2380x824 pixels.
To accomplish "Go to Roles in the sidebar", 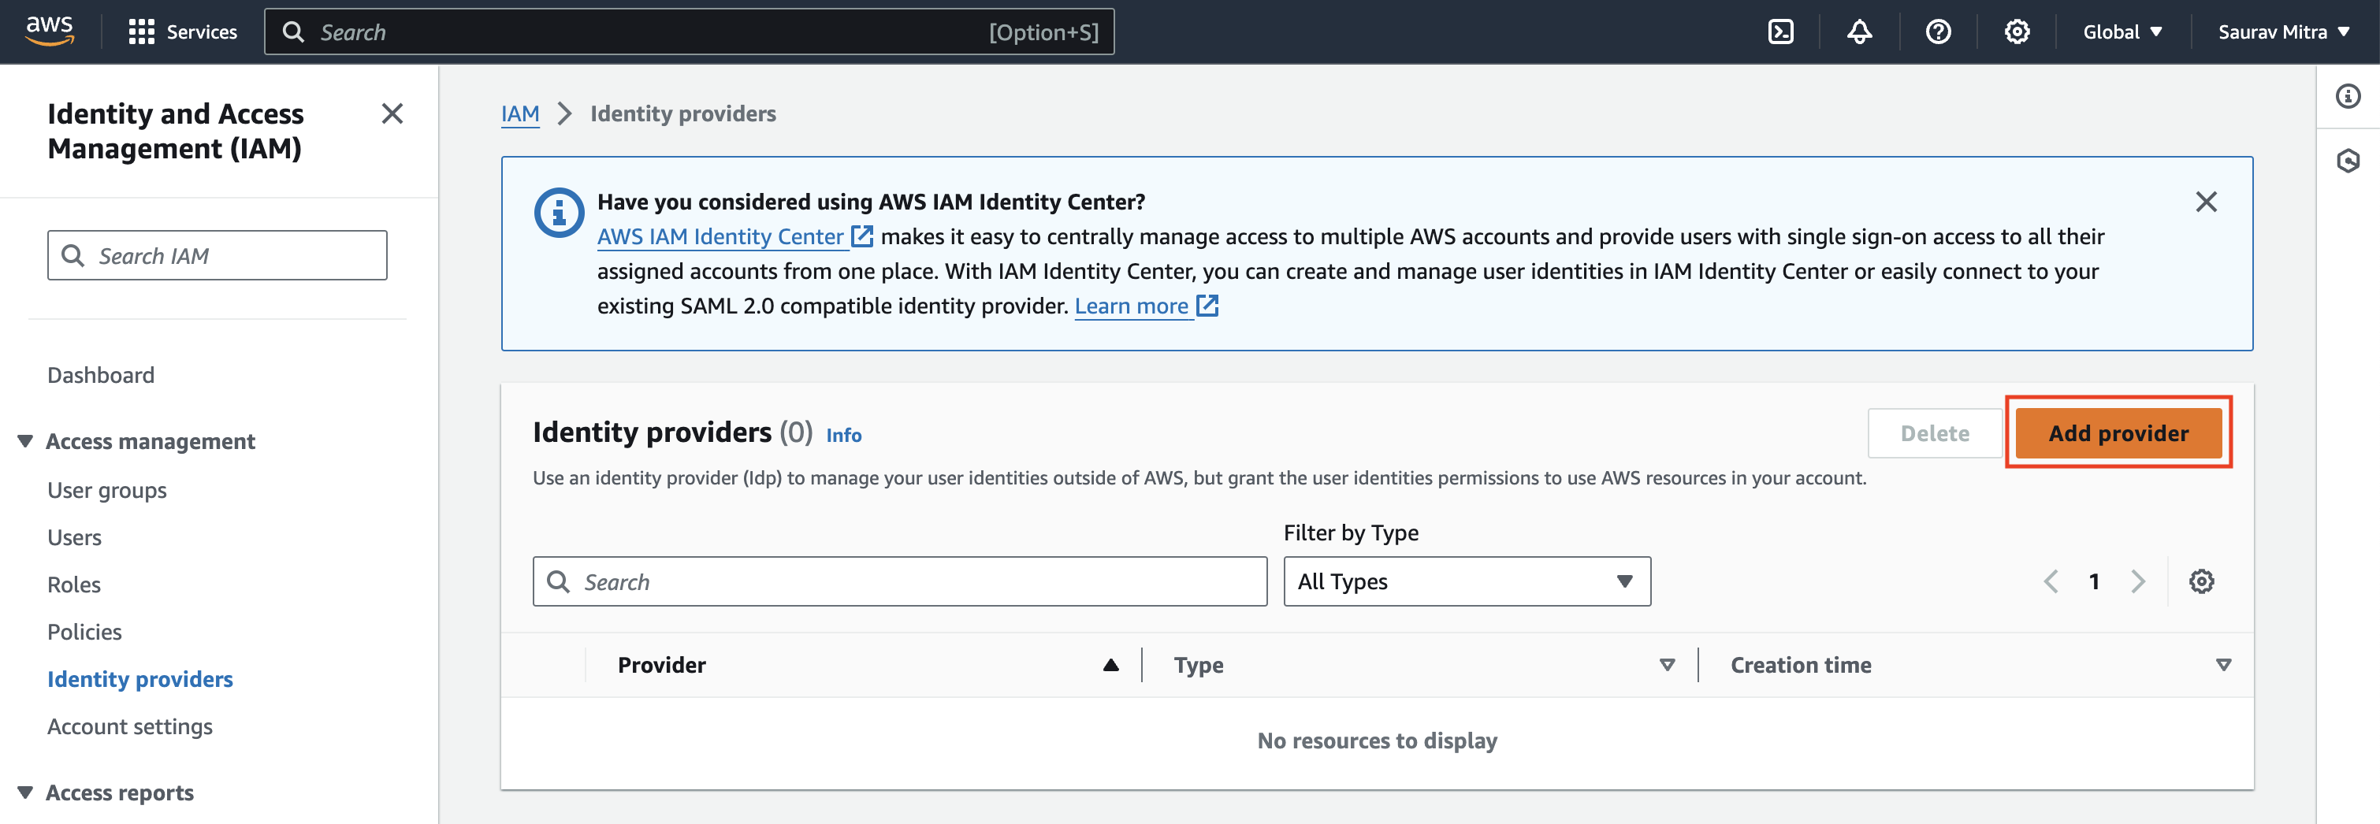I will pyautogui.click(x=74, y=585).
